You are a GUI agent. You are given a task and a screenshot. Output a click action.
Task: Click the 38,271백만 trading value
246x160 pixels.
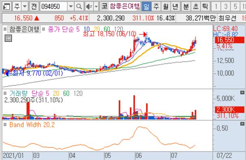click(x=201, y=18)
